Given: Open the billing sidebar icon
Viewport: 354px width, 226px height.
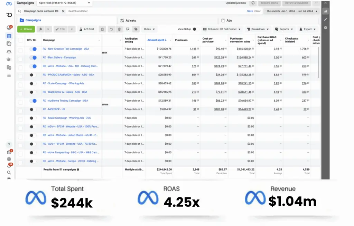Looking at the screenshot, I should [x=9, y=67].
